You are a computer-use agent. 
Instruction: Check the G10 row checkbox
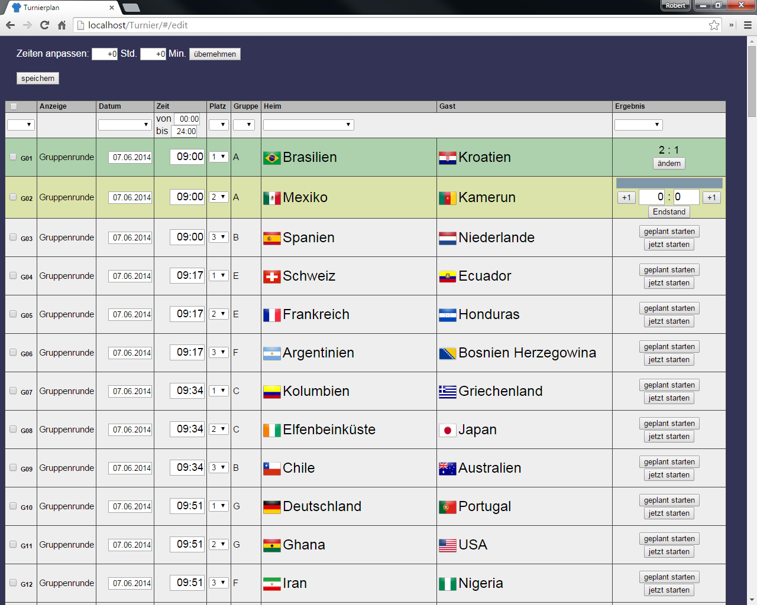(13, 506)
